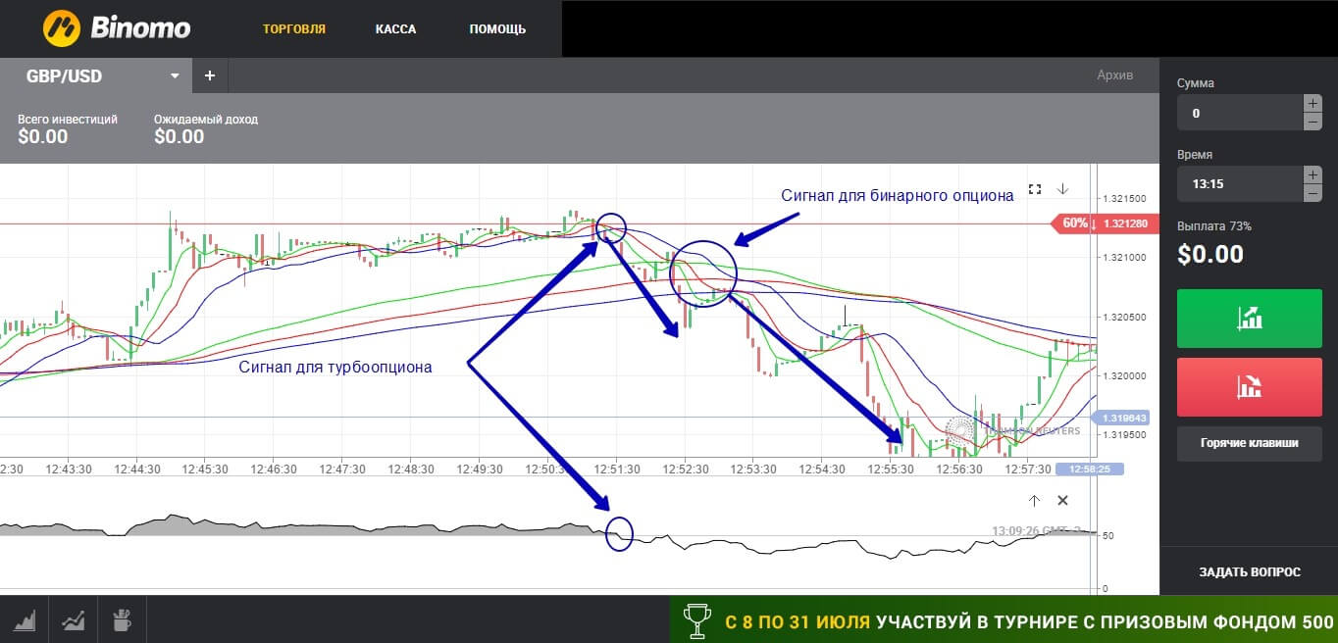1338x643 pixels.
Task: Expand the GBP/USD asset dropdown arrow
Action: (175, 75)
